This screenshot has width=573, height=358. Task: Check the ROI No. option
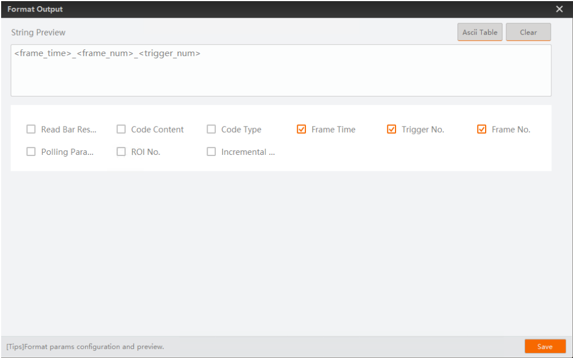[x=121, y=152]
